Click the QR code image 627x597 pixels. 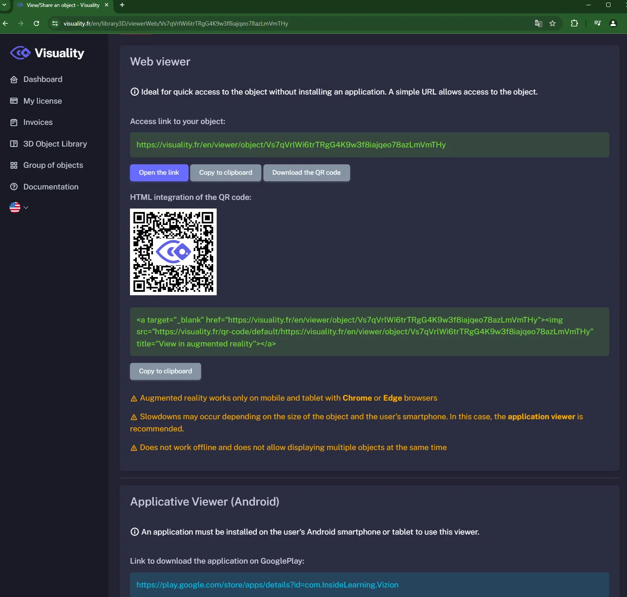click(173, 252)
